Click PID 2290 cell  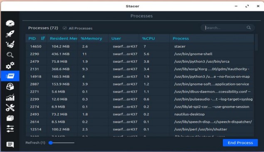click(35, 54)
